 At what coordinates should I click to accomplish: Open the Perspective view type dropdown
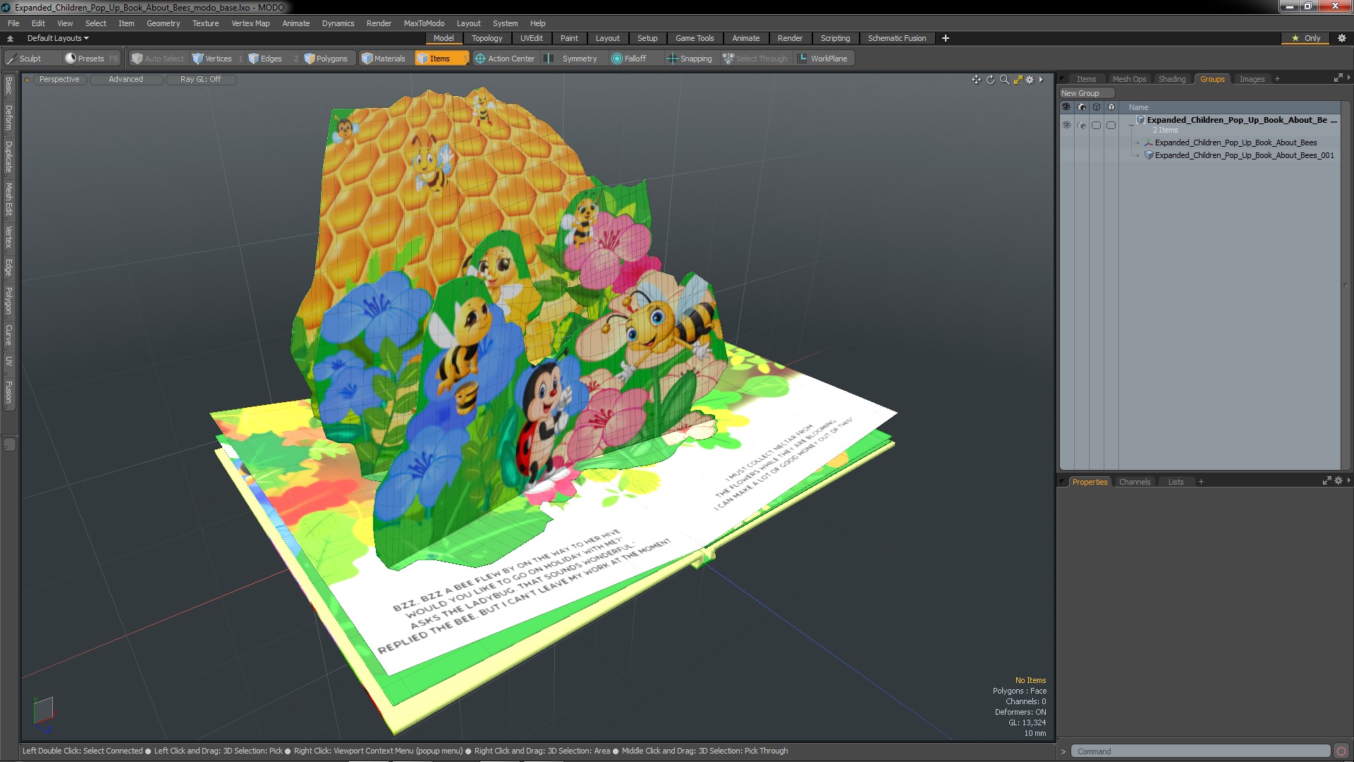[x=59, y=79]
